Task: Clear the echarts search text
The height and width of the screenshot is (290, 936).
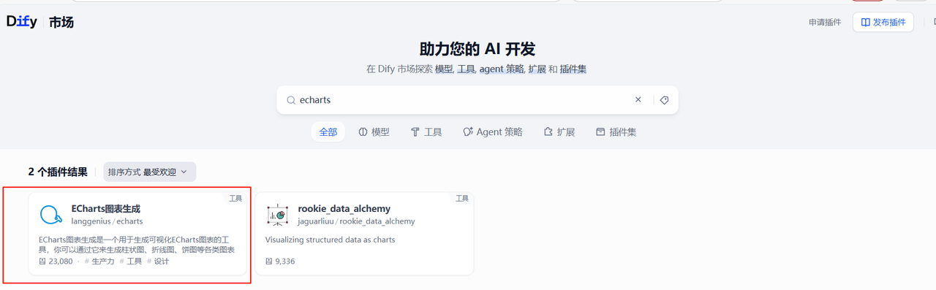Action: 638,100
